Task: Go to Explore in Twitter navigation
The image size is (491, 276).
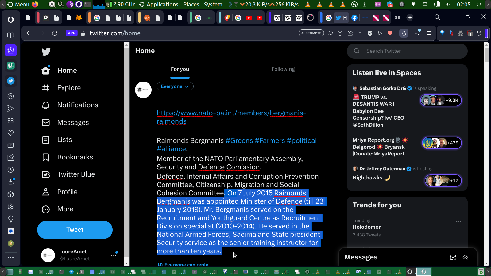Action: click(61, 88)
